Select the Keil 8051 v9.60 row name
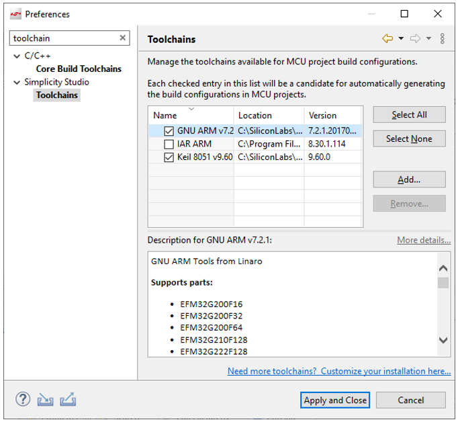Image resolution: width=458 pixels, height=422 pixels. coord(205,157)
